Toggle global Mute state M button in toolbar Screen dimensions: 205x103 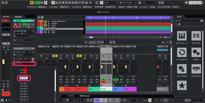pos(32,3)
